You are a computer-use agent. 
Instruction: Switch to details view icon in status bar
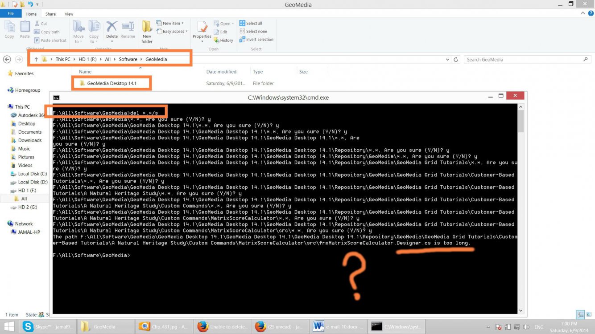[x=580, y=314]
